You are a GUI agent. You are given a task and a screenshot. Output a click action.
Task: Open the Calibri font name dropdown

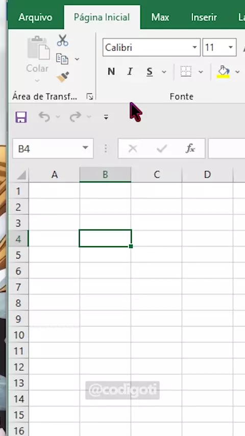(194, 47)
